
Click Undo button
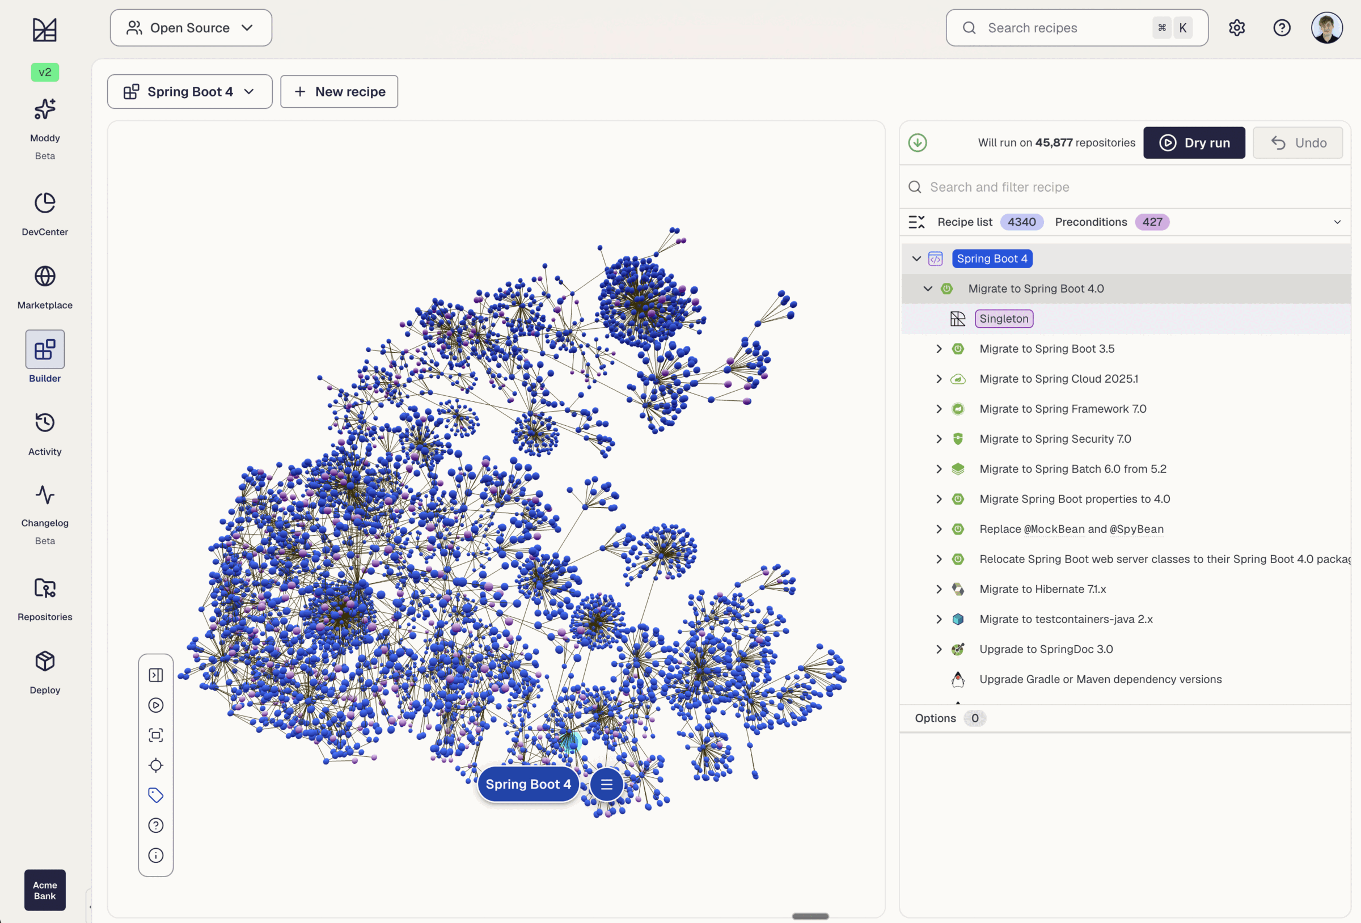[1297, 142]
